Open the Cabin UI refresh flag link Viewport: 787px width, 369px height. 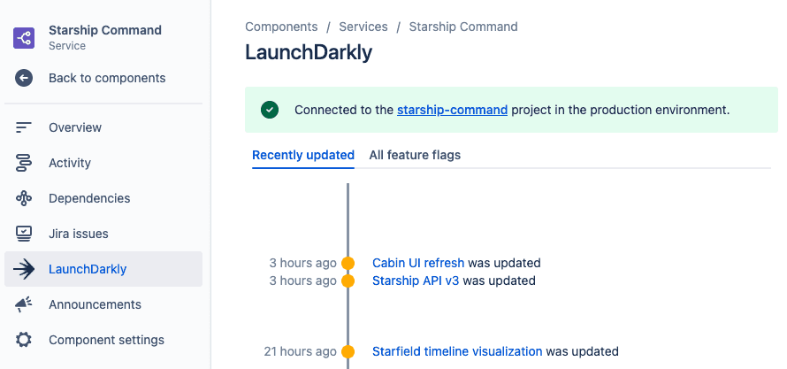(418, 263)
